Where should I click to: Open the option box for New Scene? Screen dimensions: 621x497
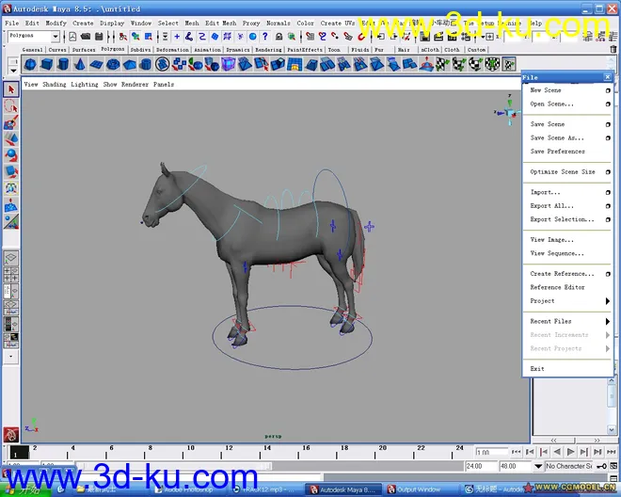point(608,90)
